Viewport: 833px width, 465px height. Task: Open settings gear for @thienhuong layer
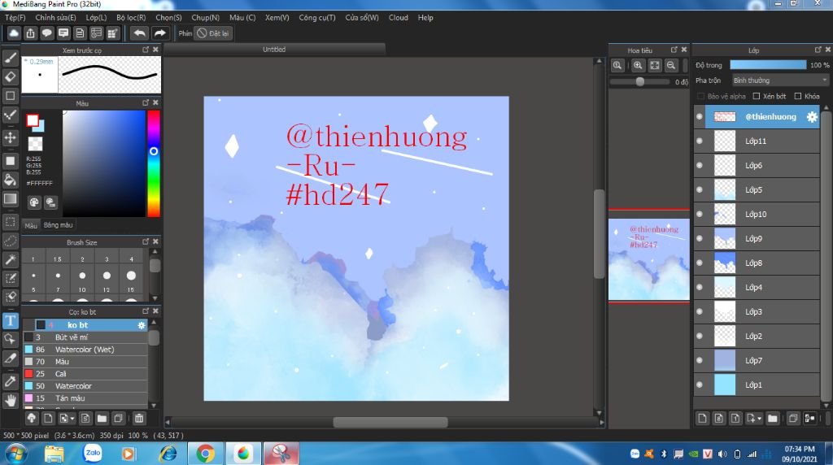coord(812,117)
